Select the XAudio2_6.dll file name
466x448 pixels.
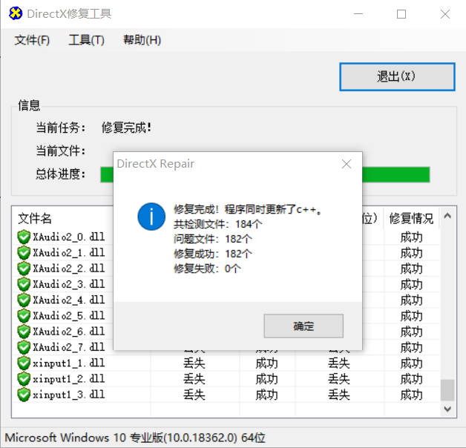tap(69, 332)
